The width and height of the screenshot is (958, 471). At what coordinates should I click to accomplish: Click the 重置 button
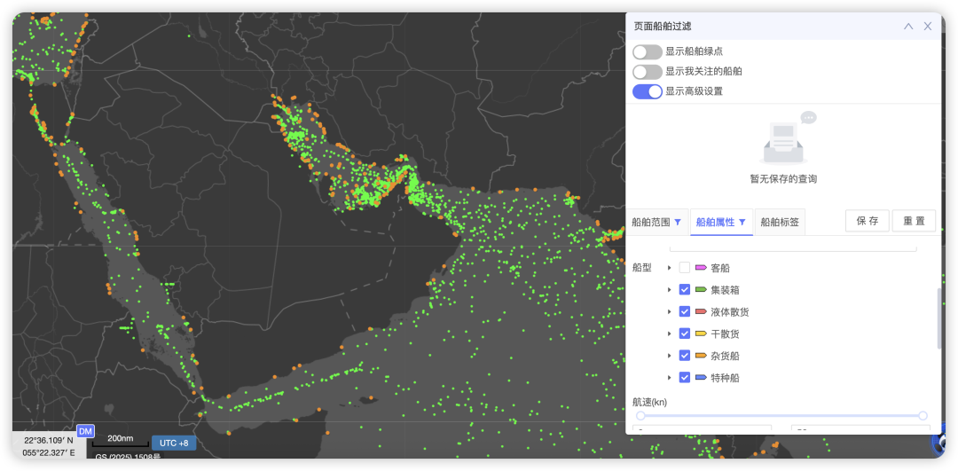coord(914,221)
